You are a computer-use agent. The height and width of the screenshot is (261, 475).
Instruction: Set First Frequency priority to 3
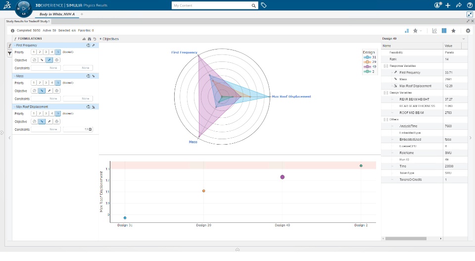[46, 52]
